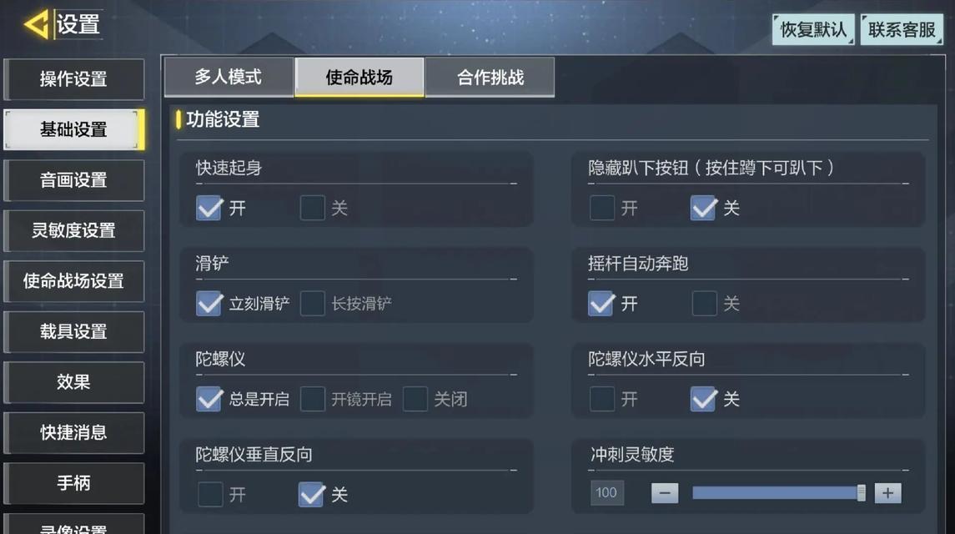Switch to 多人模式 tab
Image resolution: width=955 pixels, height=534 pixels.
(229, 77)
